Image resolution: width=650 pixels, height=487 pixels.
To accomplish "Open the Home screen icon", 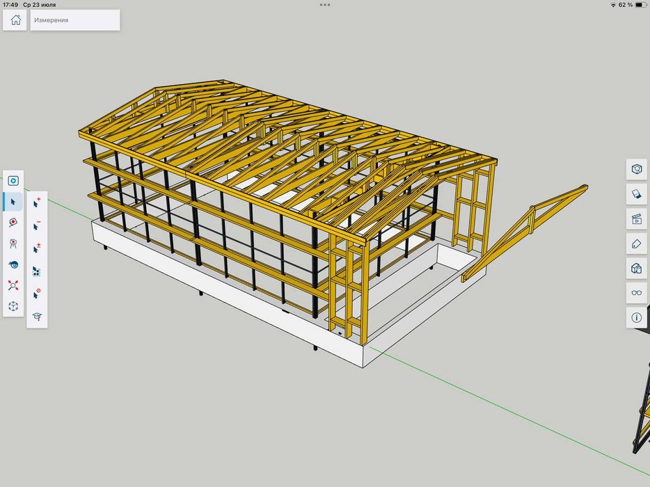I will click(x=16, y=20).
